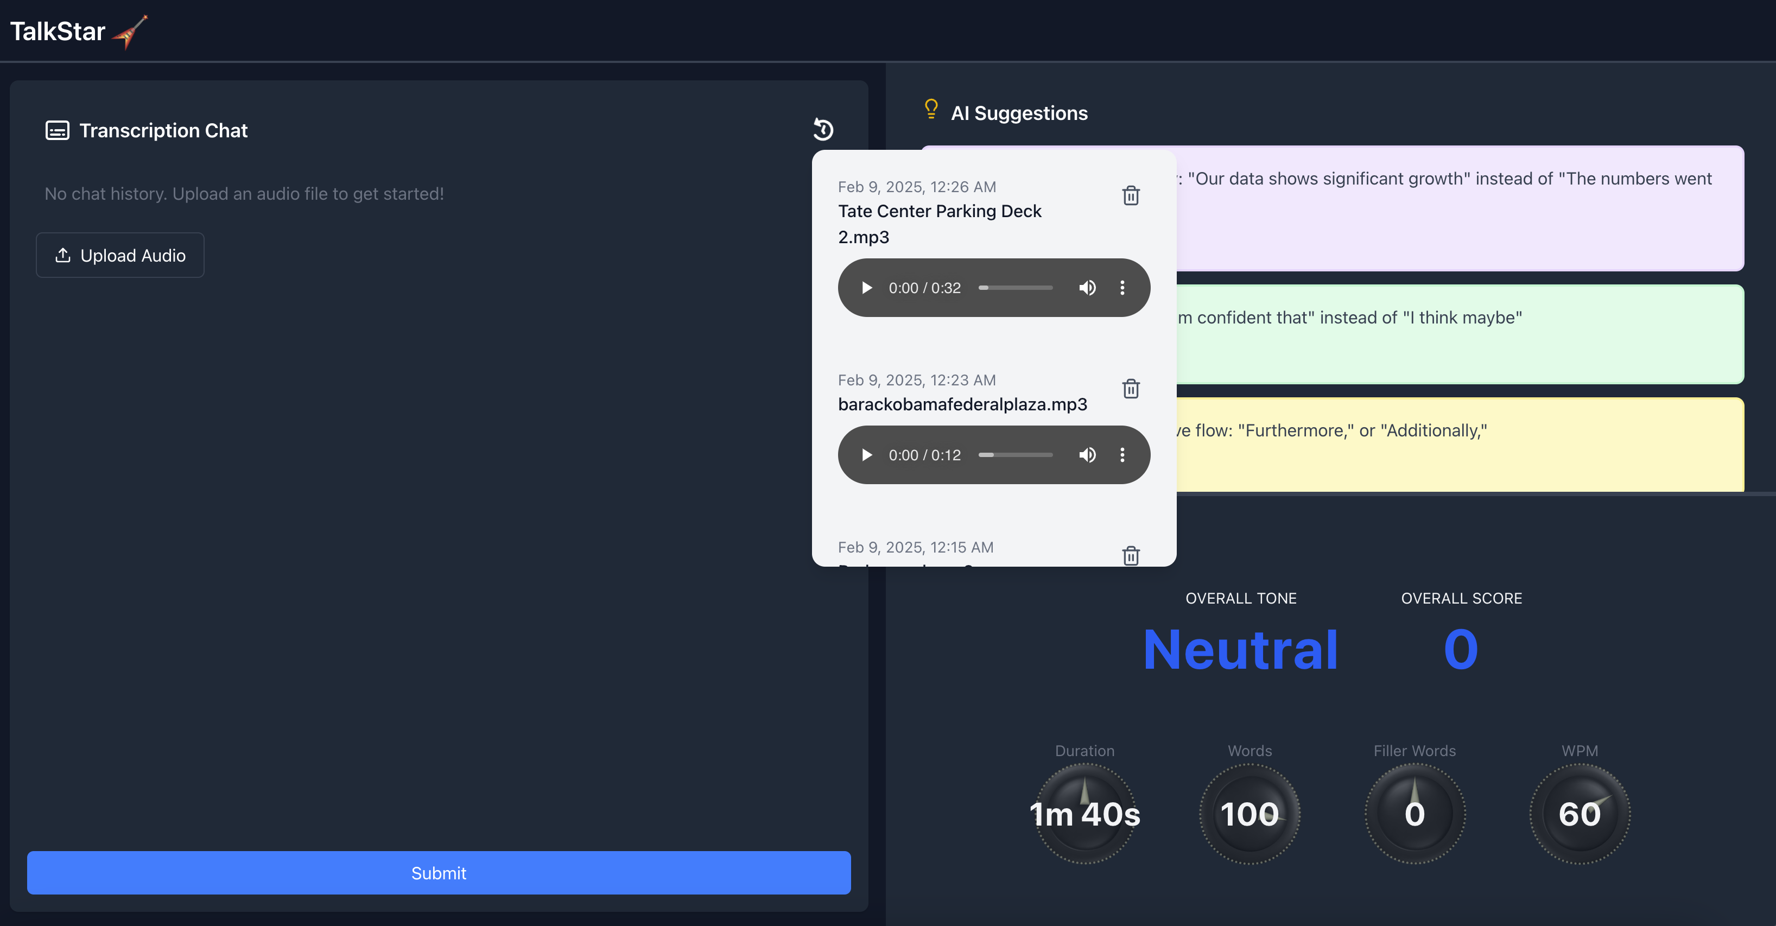Mute the 0:32 audio player
The height and width of the screenshot is (926, 1776).
[1087, 288]
